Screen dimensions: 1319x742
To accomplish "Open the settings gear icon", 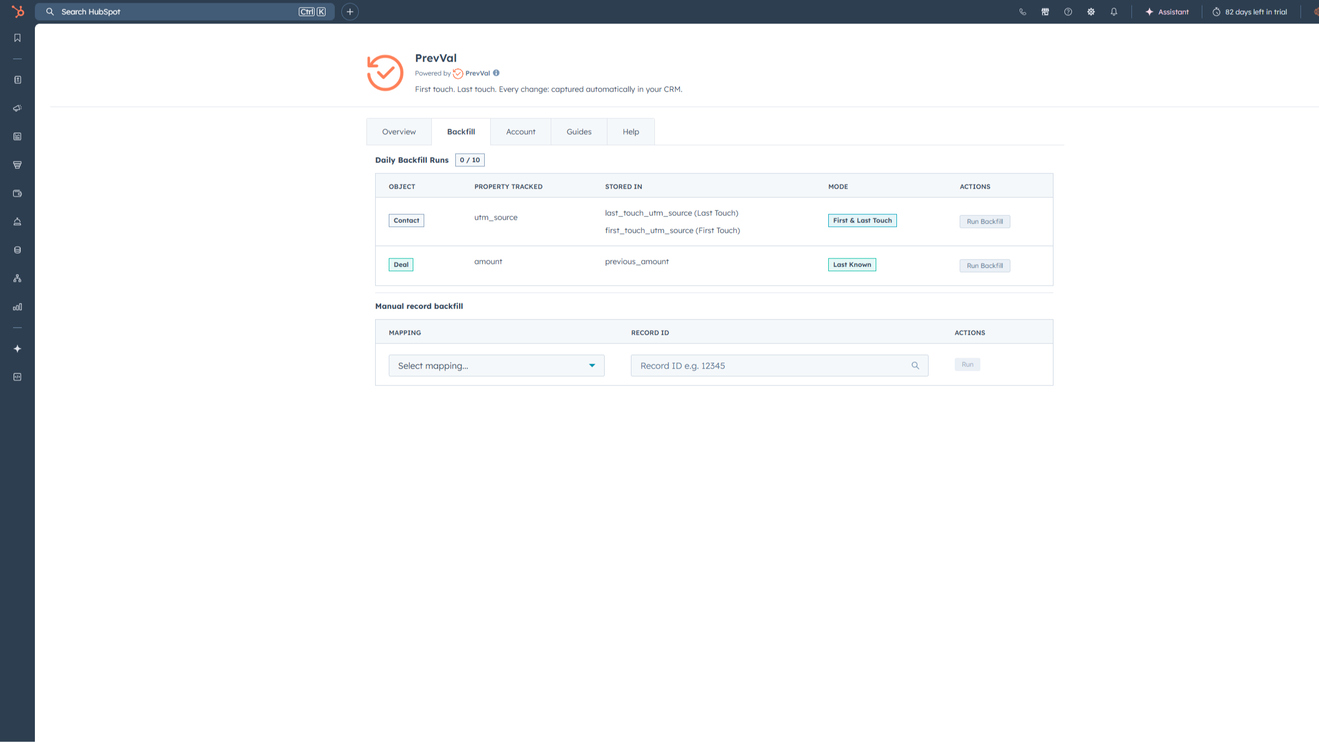I will coord(1091,11).
